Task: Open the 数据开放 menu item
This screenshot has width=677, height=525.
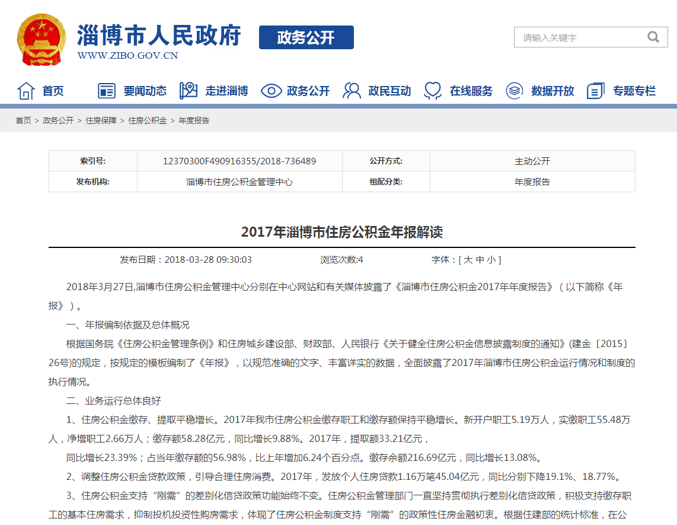Action: (x=553, y=91)
